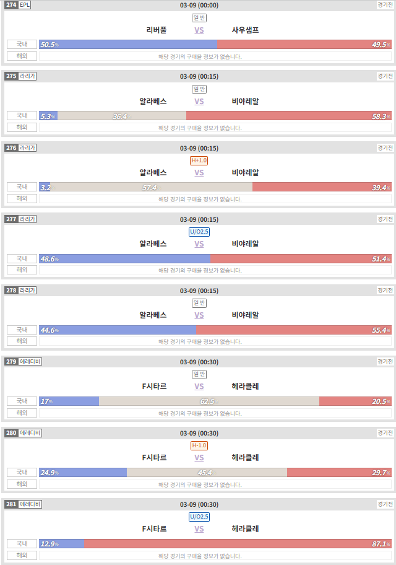Click the 50.5% blue bar on match 274

[128, 45]
